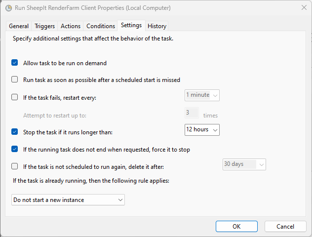Enable delete task if not scheduled again
This screenshot has width=312, height=237.
[x=14, y=166]
